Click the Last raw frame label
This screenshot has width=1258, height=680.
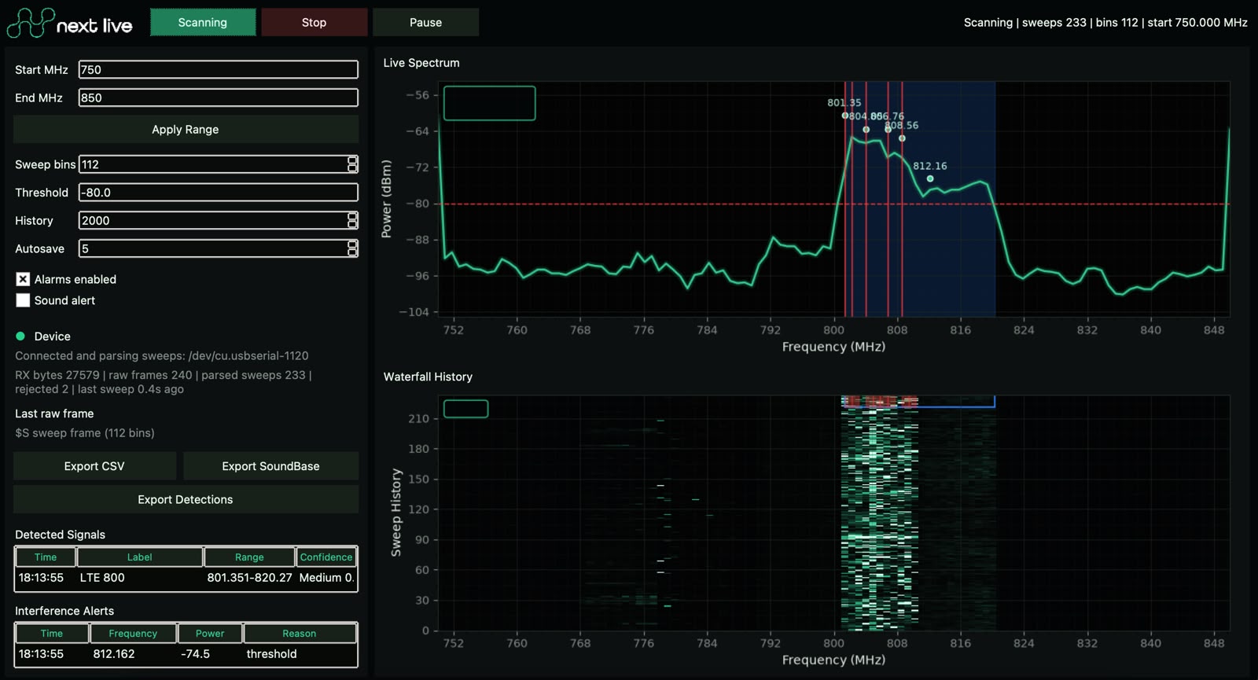click(54, 414)
